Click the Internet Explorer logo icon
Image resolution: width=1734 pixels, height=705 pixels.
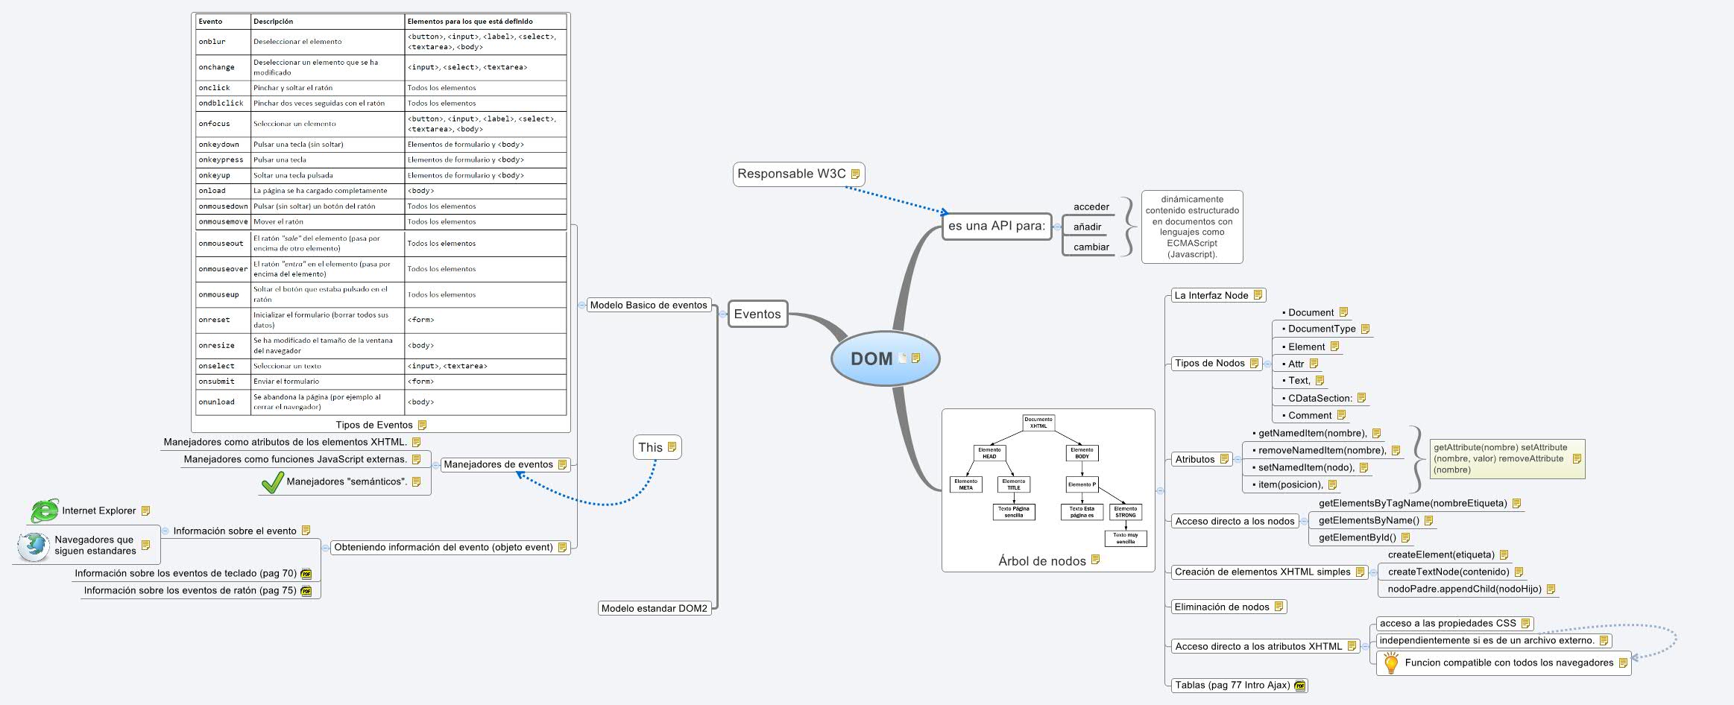click(44, 511)
